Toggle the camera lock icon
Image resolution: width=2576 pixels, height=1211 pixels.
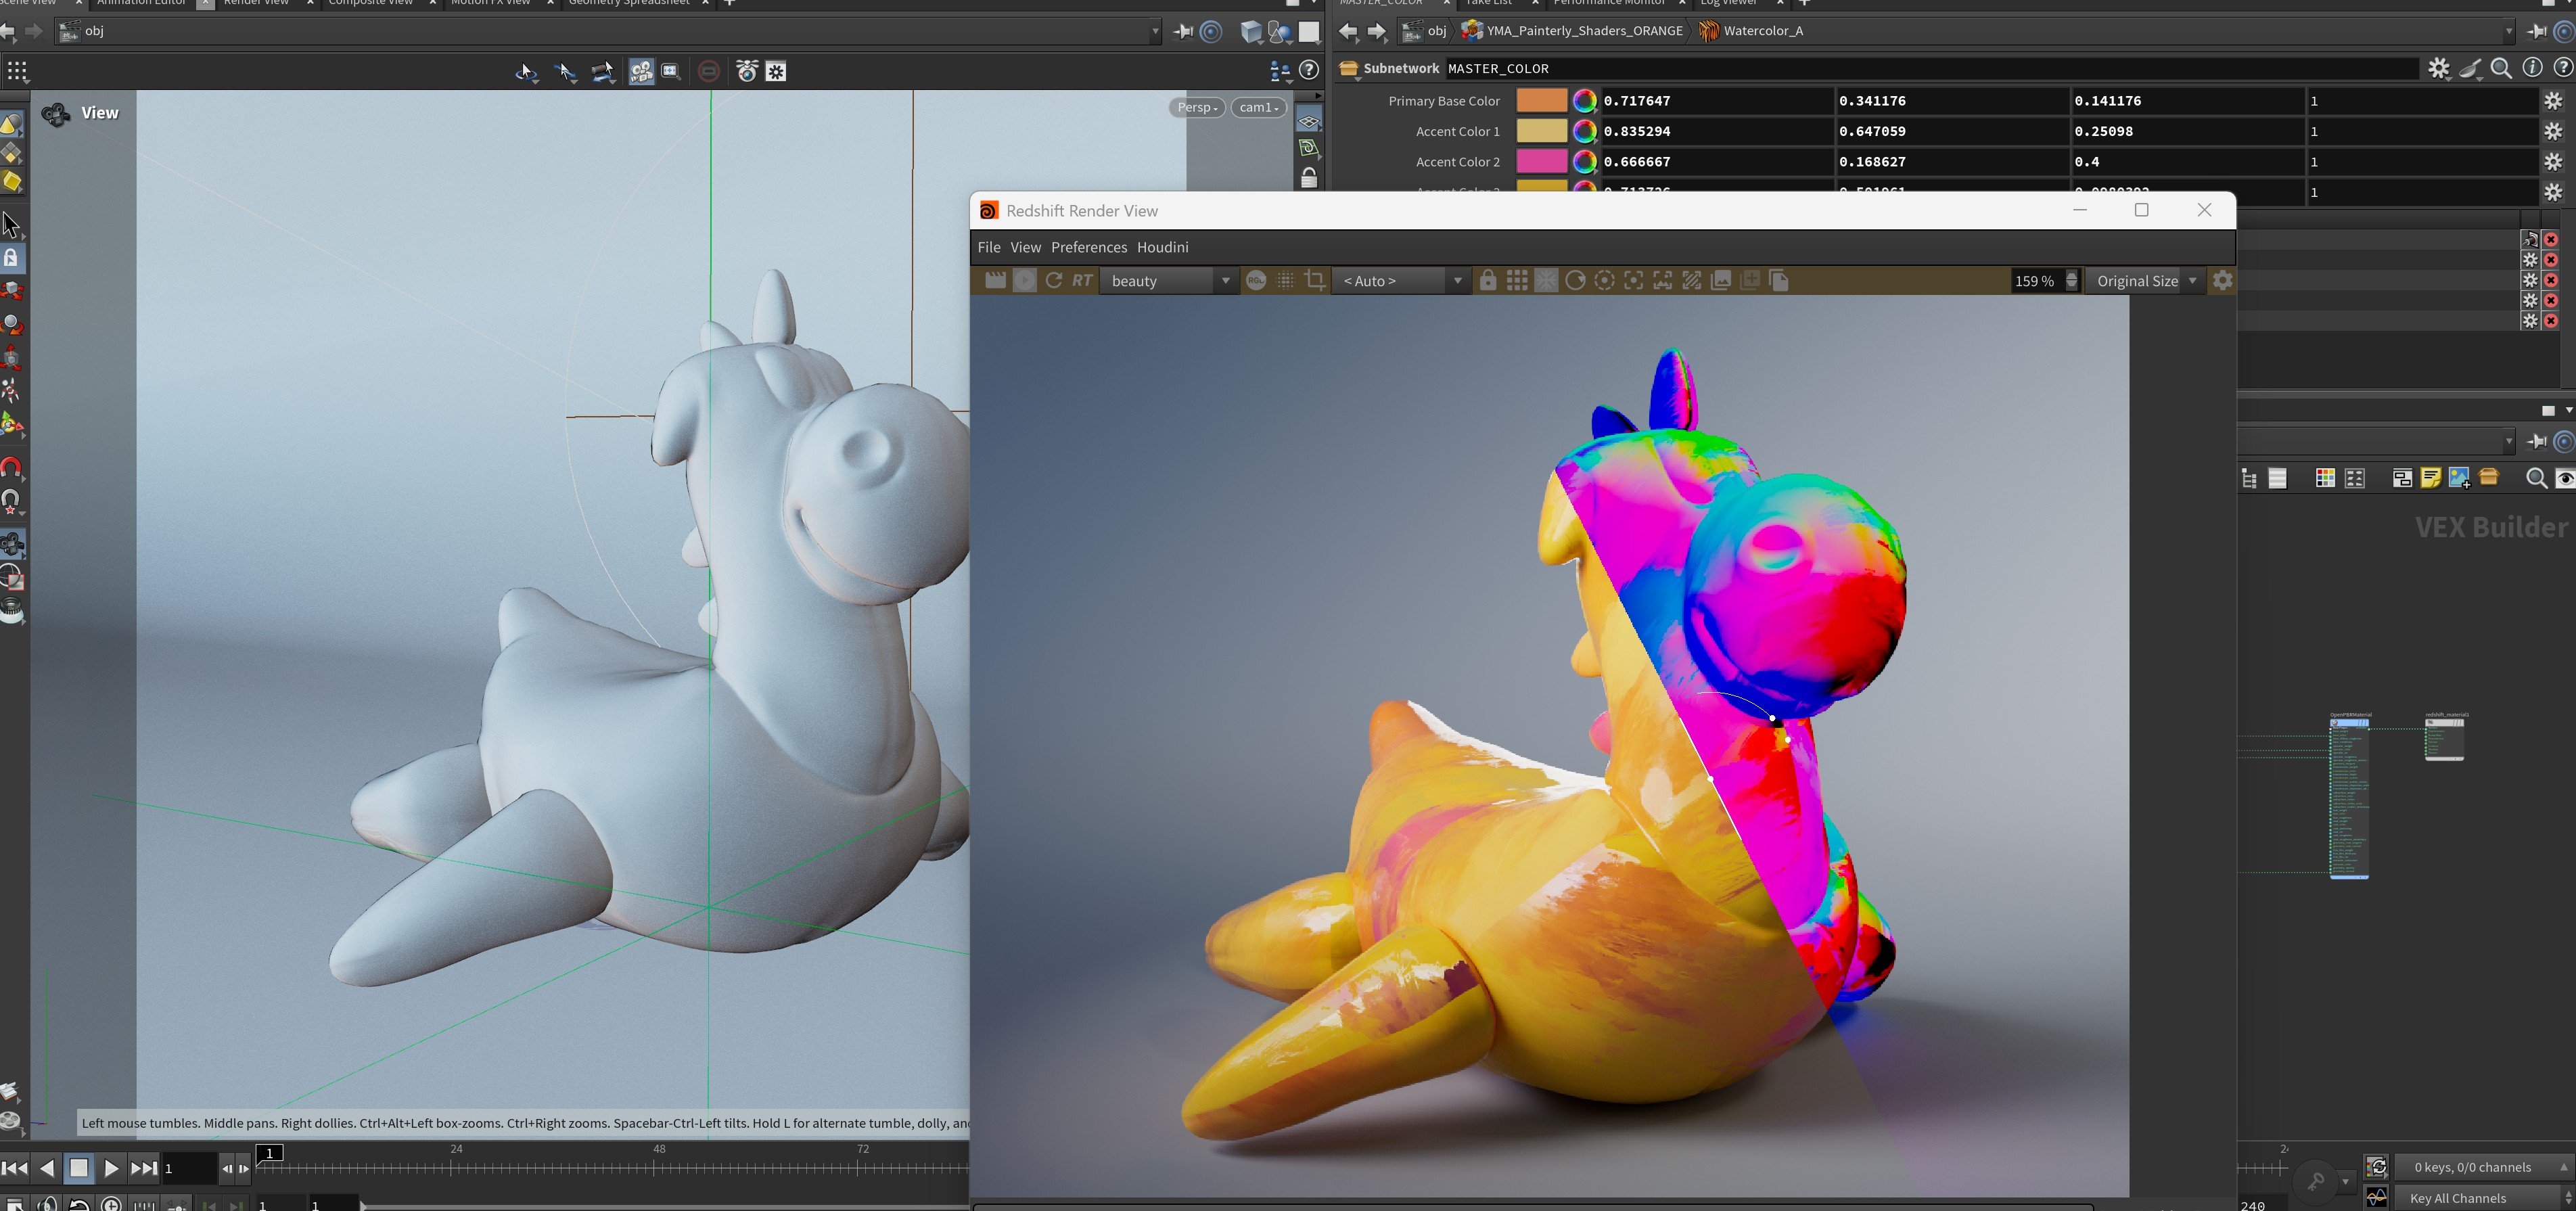click(x=1488, y=281)
